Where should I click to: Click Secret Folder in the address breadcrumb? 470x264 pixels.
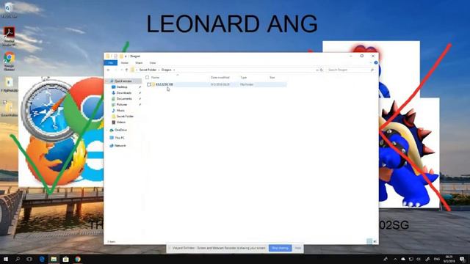pyautogui.click(x=148, y=70)
